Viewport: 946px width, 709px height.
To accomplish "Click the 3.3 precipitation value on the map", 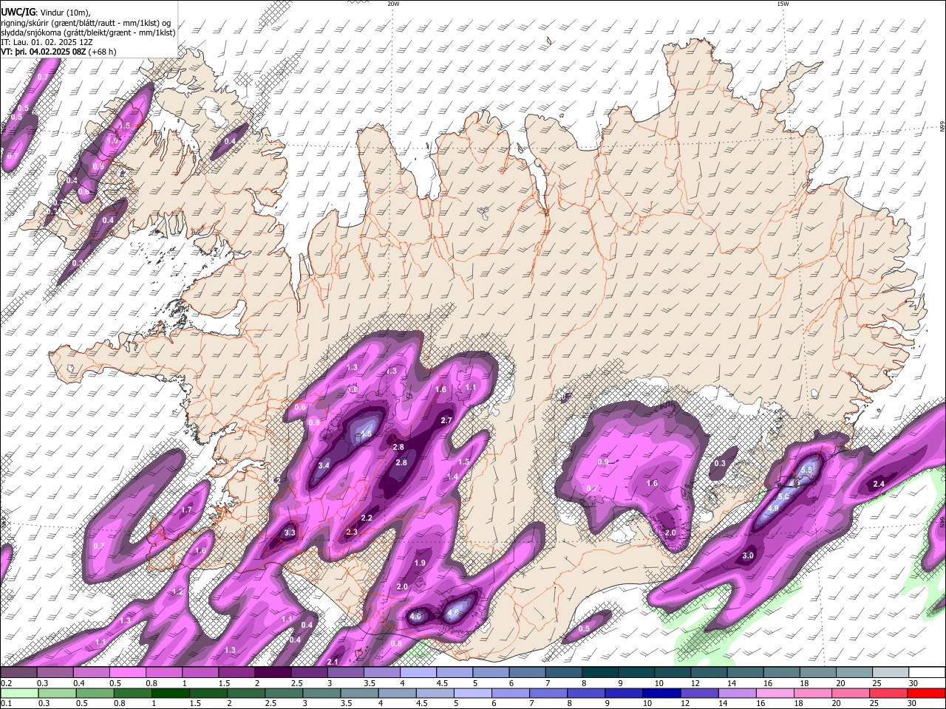I will click(x=290, y=532).
